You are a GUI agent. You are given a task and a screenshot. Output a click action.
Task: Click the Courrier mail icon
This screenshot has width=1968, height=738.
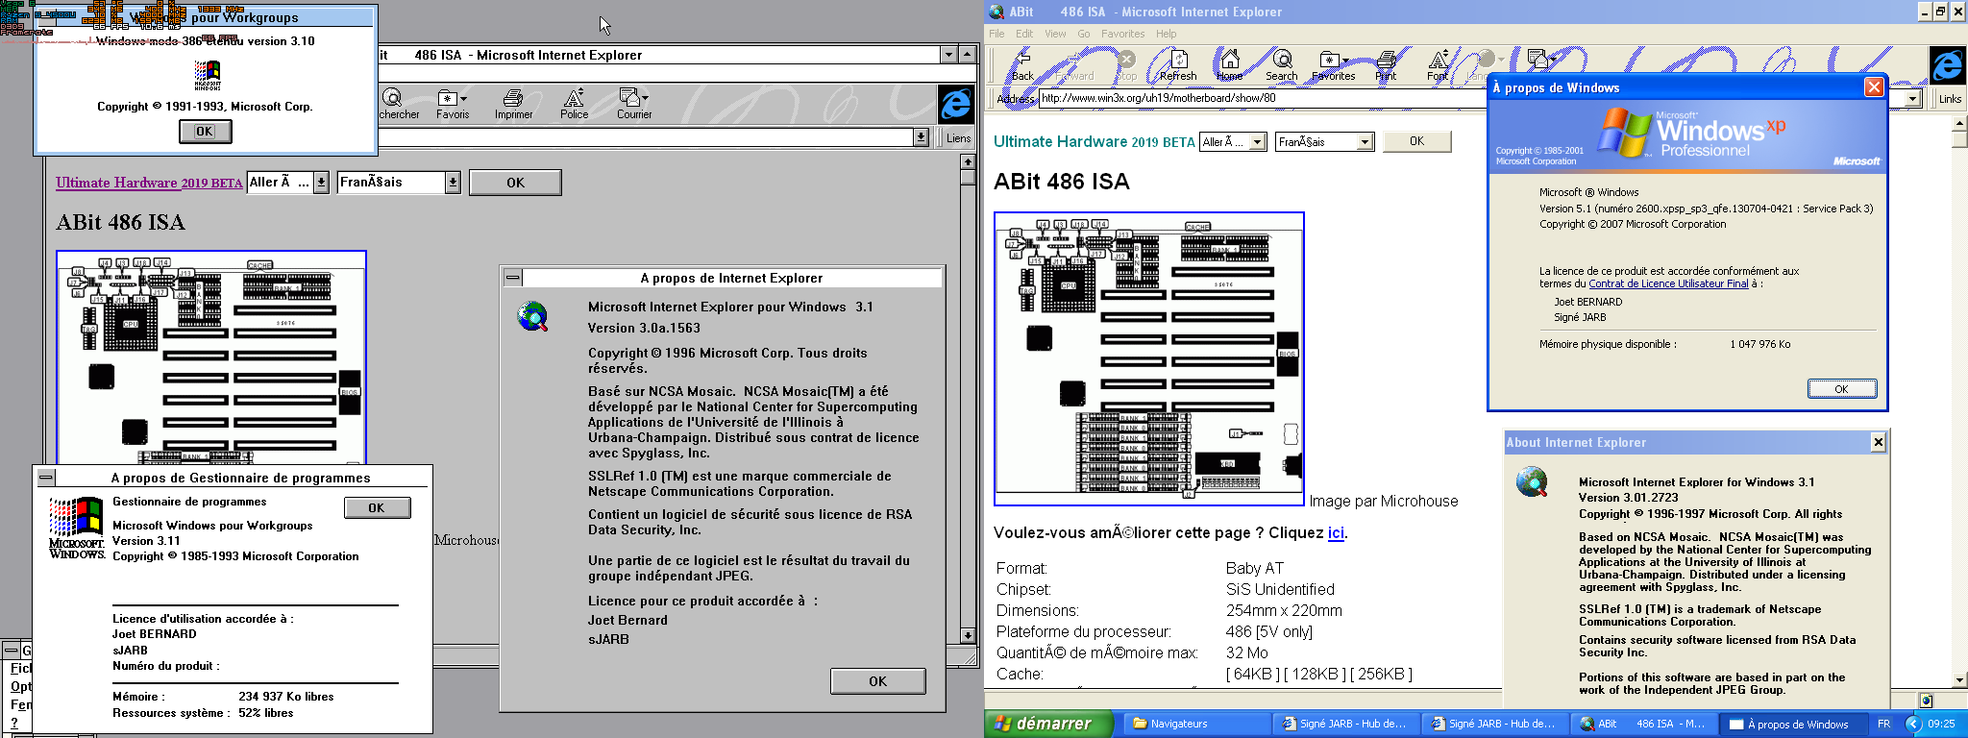pyautogui.click(x=632, y=100)
